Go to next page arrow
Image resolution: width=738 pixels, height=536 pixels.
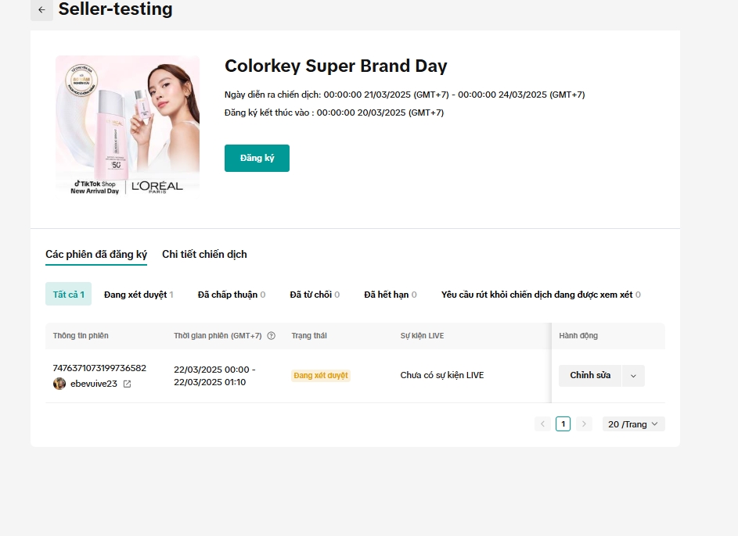point(584,424)
